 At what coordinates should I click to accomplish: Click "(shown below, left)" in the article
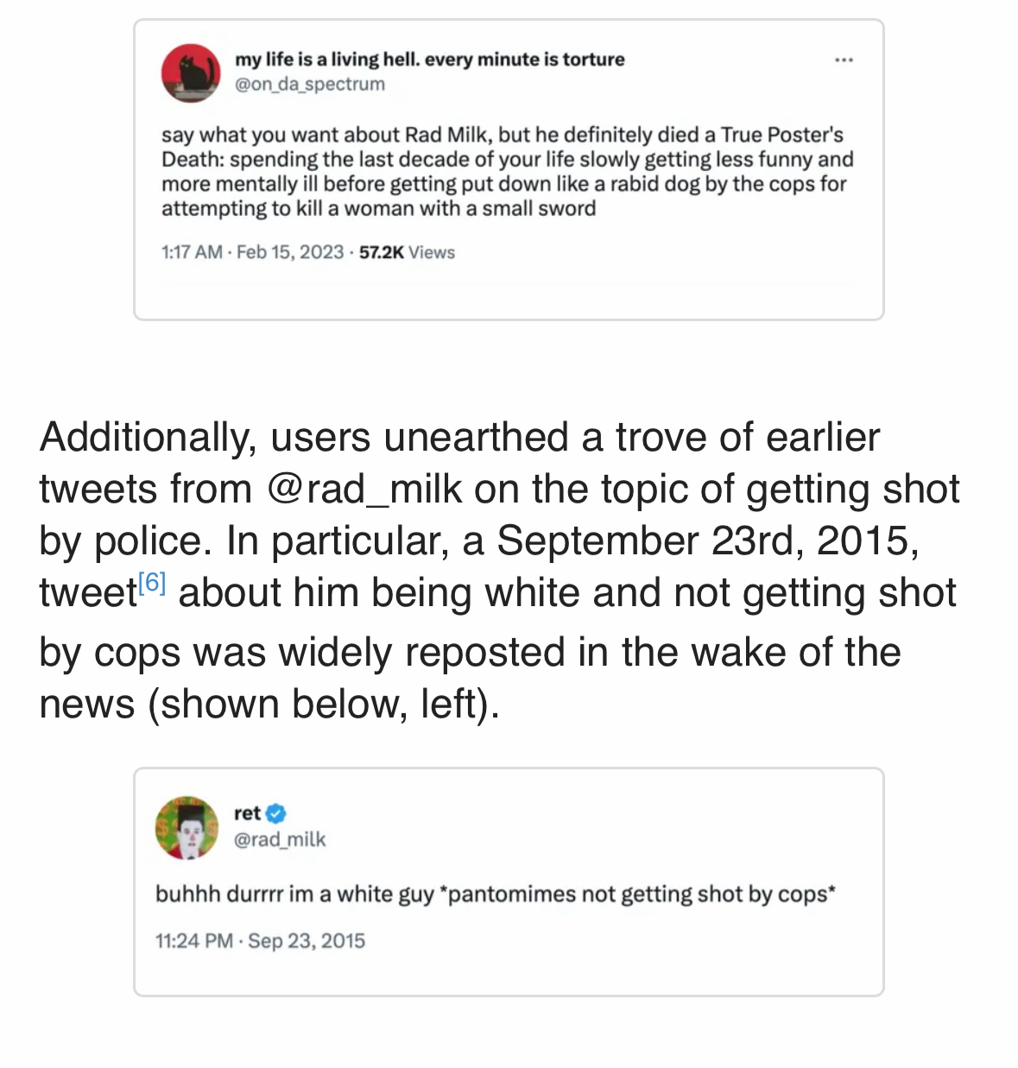(x=324, y=704)
